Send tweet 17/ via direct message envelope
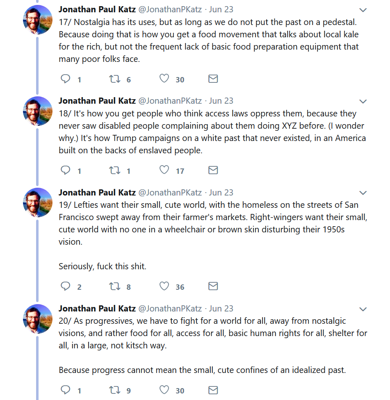This screenshot has width=390, height=400. tap(213, 79)
